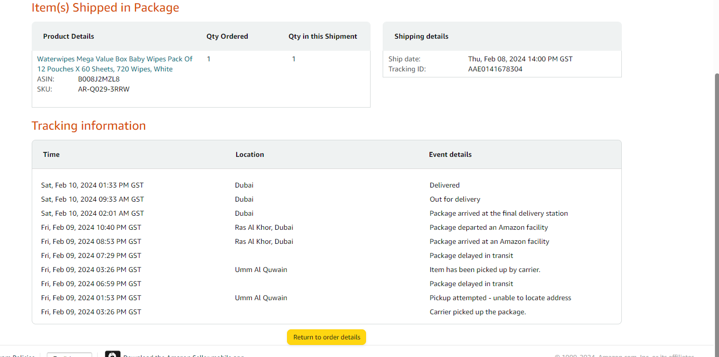Click the 'Location' column header
Image resolution: width=719 pixels, height=357 pixels.
pos(250,154)
